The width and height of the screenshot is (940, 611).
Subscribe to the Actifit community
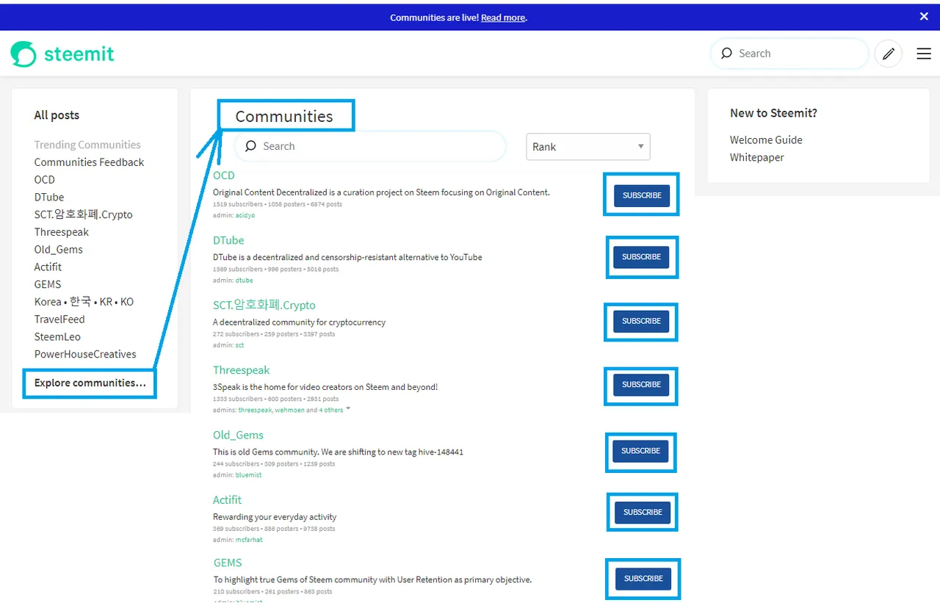tap(643, 512)
